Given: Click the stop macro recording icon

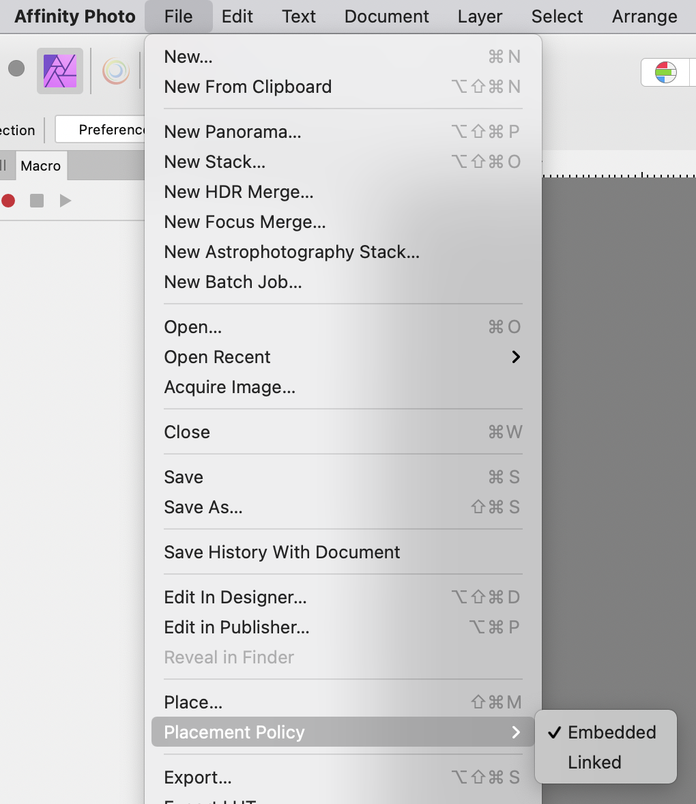Looking at the screenshot, I should 35,200.
